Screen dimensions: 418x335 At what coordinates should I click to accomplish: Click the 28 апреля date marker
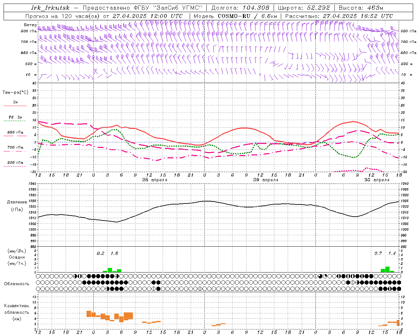click(x=155, y=180)
